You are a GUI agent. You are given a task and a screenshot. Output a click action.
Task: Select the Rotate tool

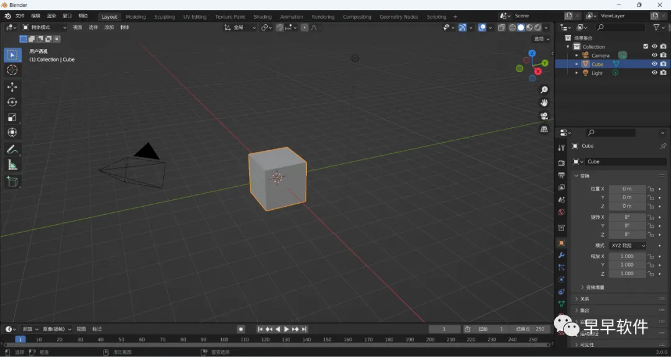tap(12, 102)
